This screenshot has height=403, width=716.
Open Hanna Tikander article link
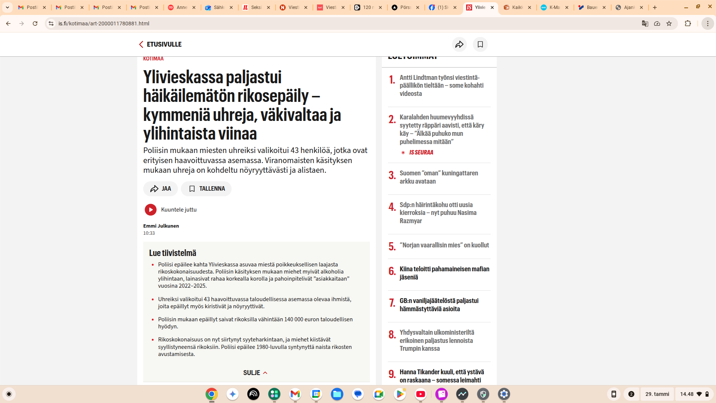(x=442, y=376)
